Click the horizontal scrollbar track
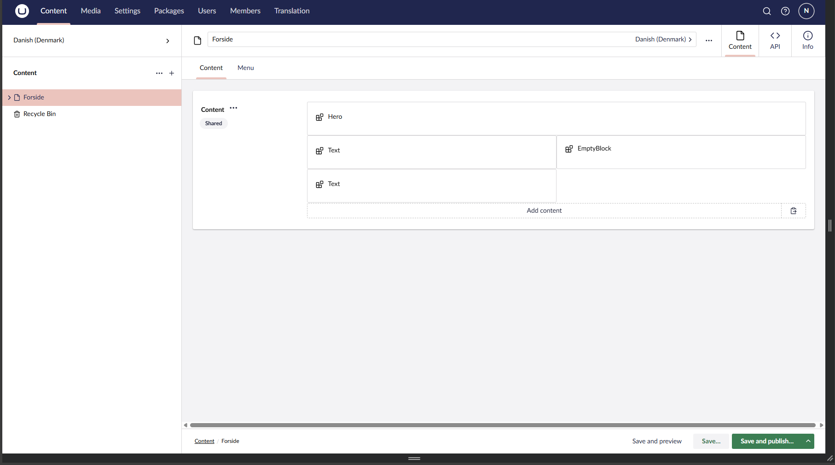Viewport: 835px width, 465px height. (503, 425)
